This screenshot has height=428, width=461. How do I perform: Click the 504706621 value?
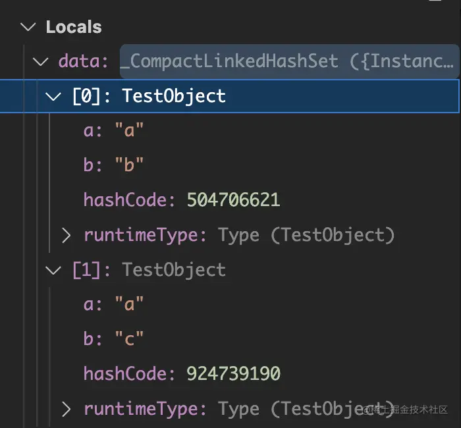(x=233, y=200)
